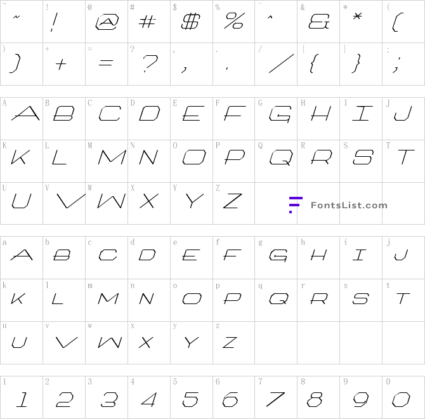The height and width of the screenshot is (419, 425).
Task: Click the lowercase m glyph preview
Action: [x=108, y=299]
